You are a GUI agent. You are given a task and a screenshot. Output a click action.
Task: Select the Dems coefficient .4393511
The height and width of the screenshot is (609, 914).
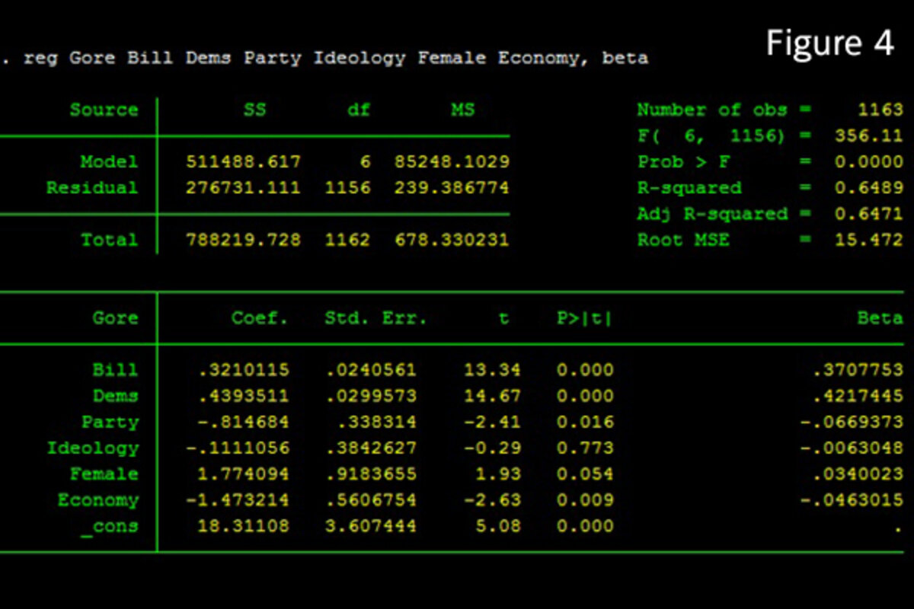[243, 396]
